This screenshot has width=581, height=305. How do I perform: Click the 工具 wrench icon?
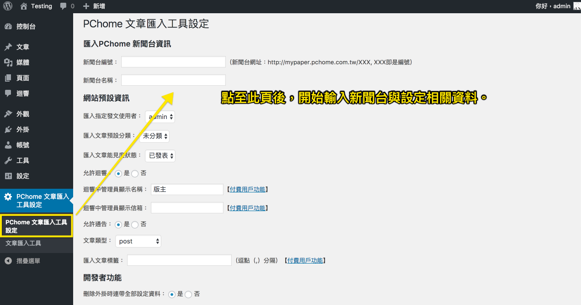click(x=8, y=160)
